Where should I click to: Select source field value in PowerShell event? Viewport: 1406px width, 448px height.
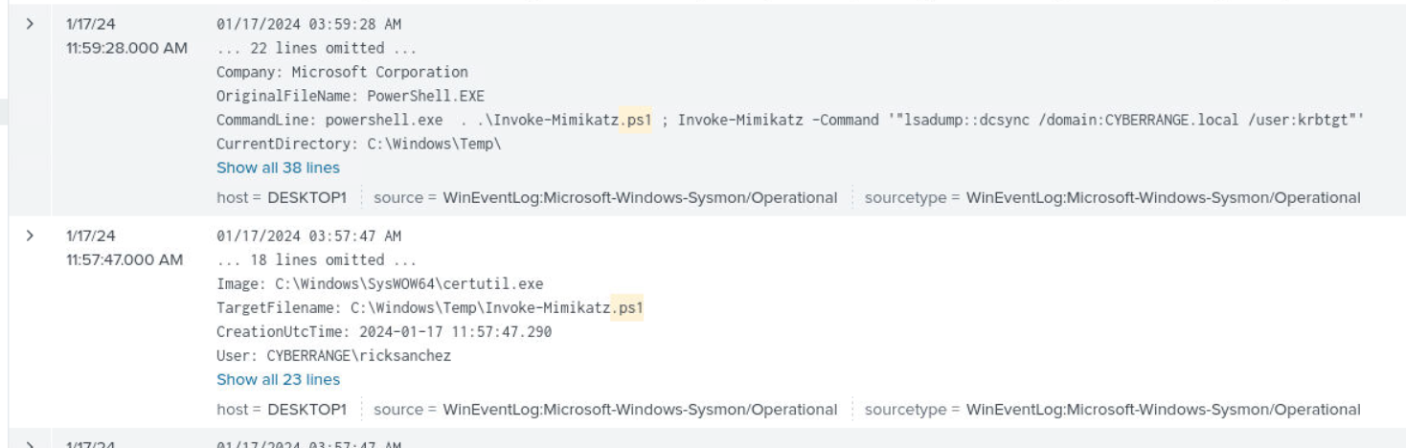[x=640, y=198]
